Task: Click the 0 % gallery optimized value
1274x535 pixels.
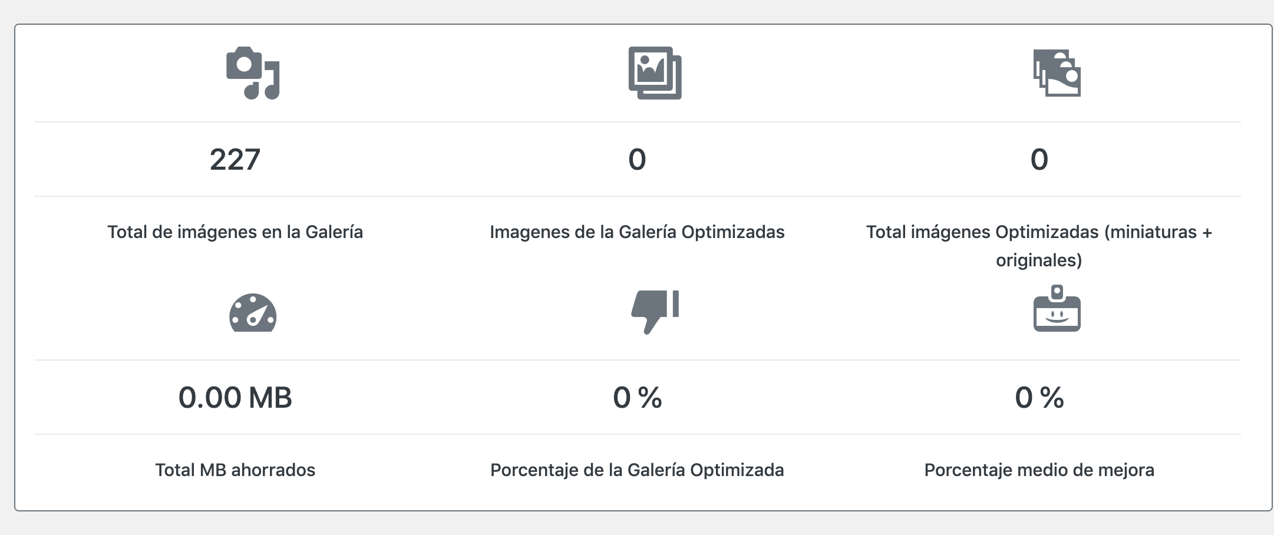Action: [637, 398]
